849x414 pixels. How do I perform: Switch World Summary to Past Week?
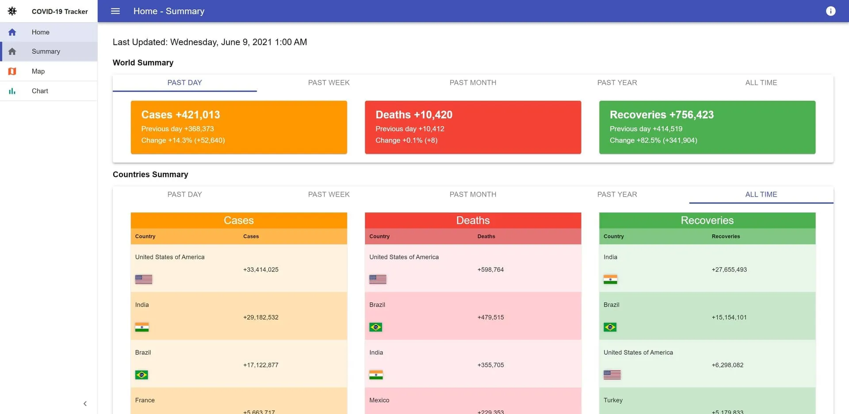(329, 83)
